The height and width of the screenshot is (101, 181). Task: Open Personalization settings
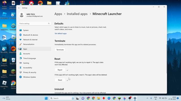click(x=35, y=44)
